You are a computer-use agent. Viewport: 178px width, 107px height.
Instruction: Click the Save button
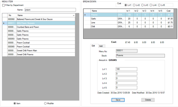coord(118,100)
